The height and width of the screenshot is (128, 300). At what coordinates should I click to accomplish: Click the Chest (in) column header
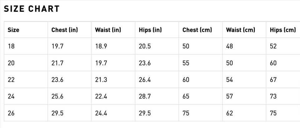[64, 30]
